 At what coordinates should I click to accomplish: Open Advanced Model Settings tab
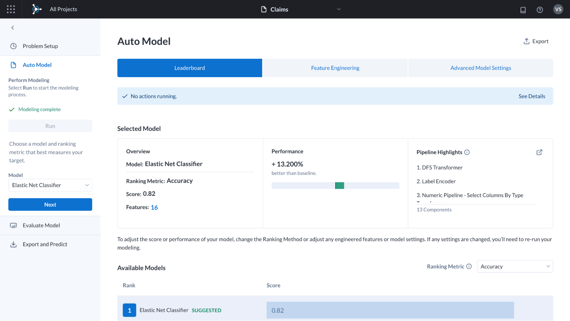[x=480, y=68]
